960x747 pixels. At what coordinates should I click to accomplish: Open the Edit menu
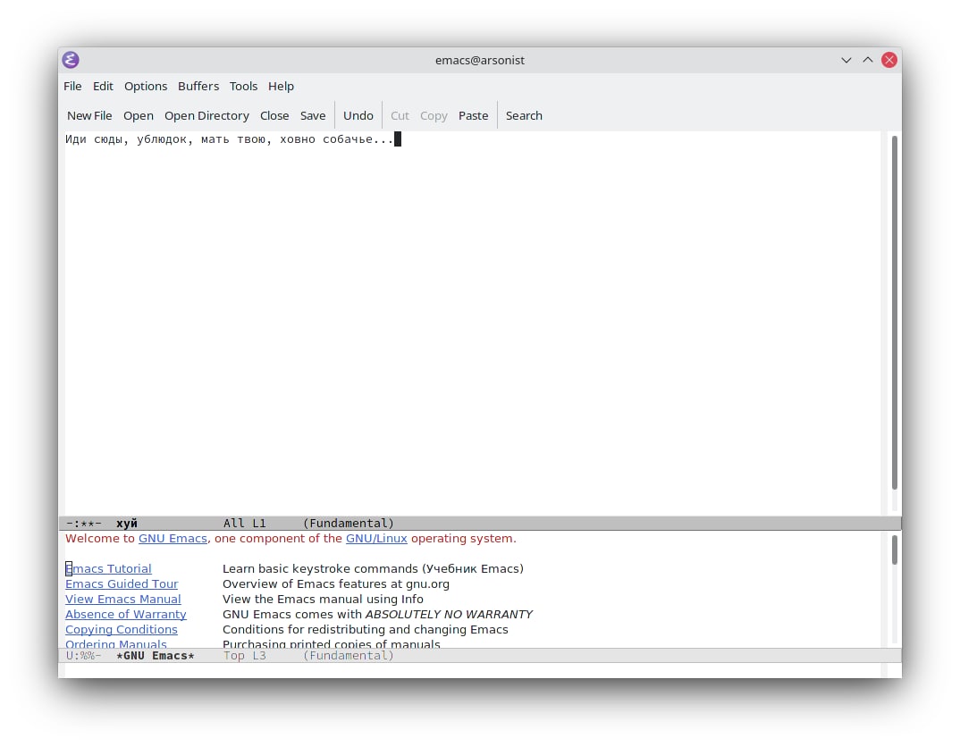click(x=103, y=87)
